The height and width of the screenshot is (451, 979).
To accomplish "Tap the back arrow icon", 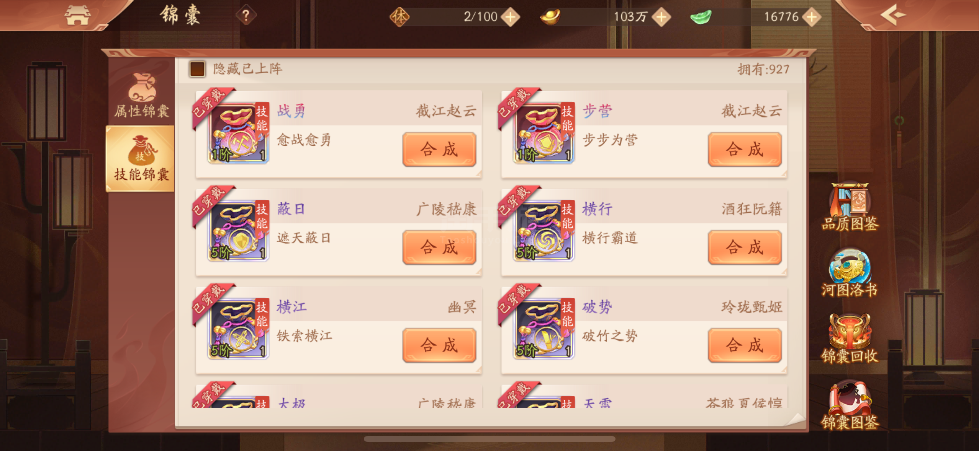I will click(893, 15).
